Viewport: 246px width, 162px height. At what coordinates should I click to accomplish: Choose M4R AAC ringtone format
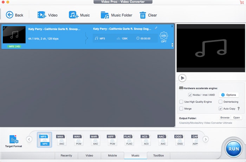(95, 140)
